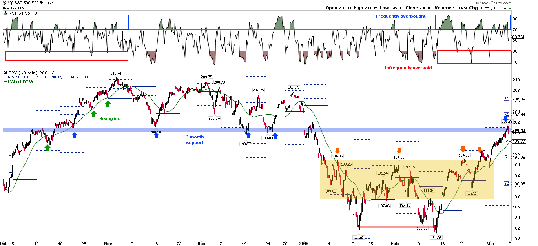Click the 2016 label on time axis
Screen dimensions: 538x246
[x=304, y=243]
